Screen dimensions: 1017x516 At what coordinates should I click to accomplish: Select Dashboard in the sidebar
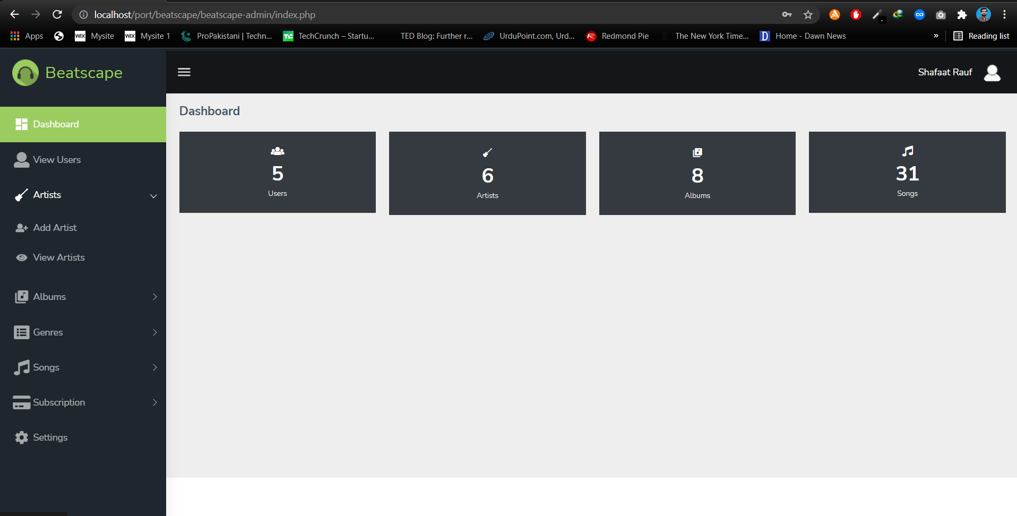pos(56,124)
